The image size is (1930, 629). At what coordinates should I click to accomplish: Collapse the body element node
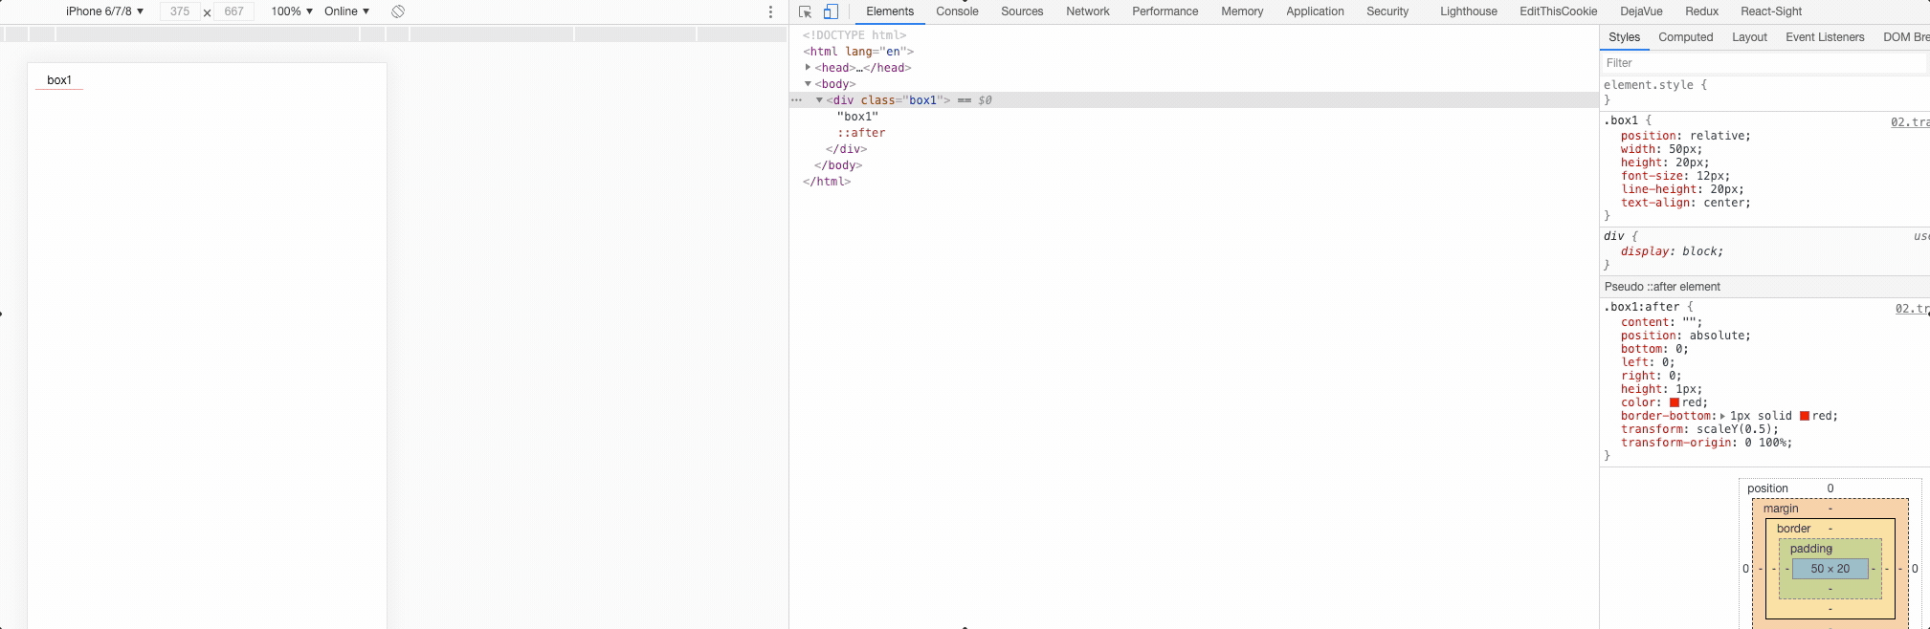point(809,84)
